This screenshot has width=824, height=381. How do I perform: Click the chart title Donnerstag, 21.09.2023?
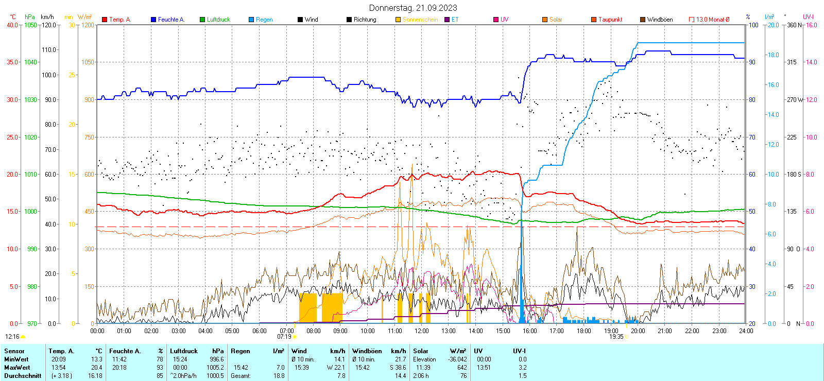click(413, 8)
